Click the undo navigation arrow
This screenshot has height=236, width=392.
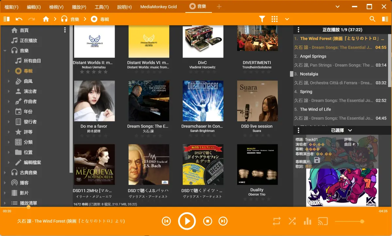pyautogui.click(x=19, y=19)
